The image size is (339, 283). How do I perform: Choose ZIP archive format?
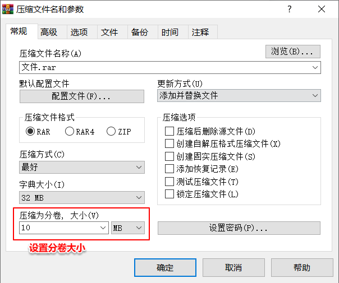point(111,132)
